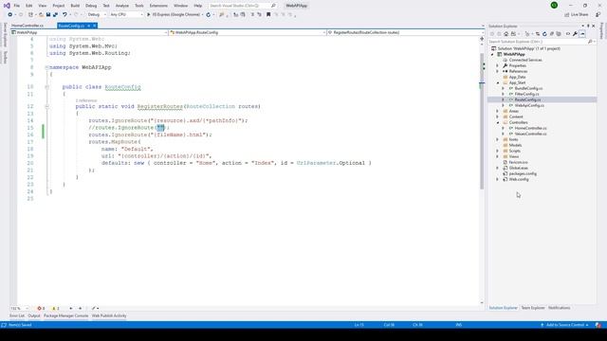The image size is (607, 341).
Task: Click the Sync with Active Document icon
Action: [x=538, y=34]
